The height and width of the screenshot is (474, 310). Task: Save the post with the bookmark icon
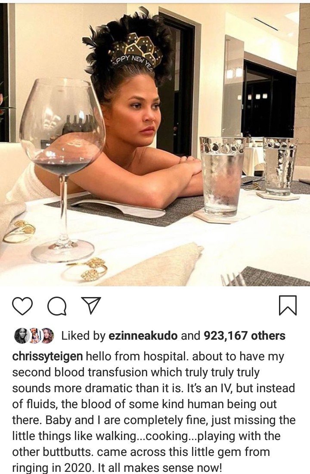pyautogui.click(x=288, y=306)
